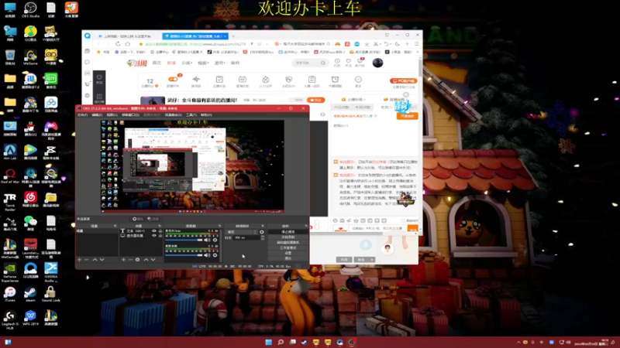This screenshot has width=620, height=348.
Task: Click browser refresh icon
Action: (118, 44)
